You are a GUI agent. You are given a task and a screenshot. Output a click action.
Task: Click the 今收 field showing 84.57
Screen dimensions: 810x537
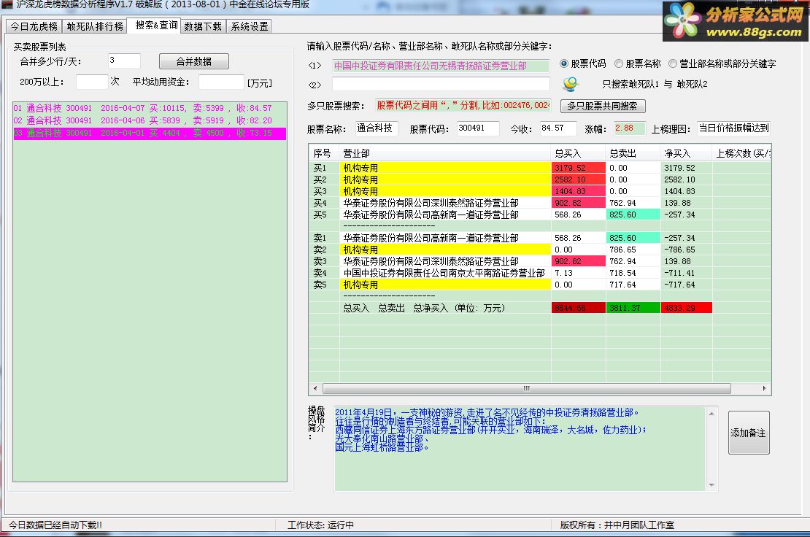(x=558, y=128)
